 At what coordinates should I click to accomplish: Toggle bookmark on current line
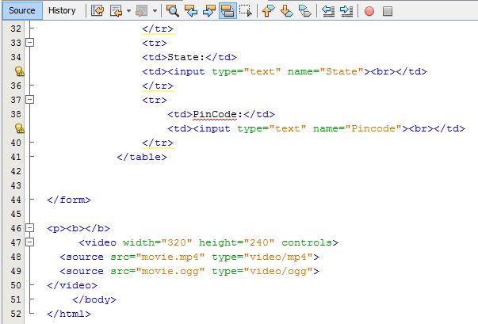click(x=305, y=11)
